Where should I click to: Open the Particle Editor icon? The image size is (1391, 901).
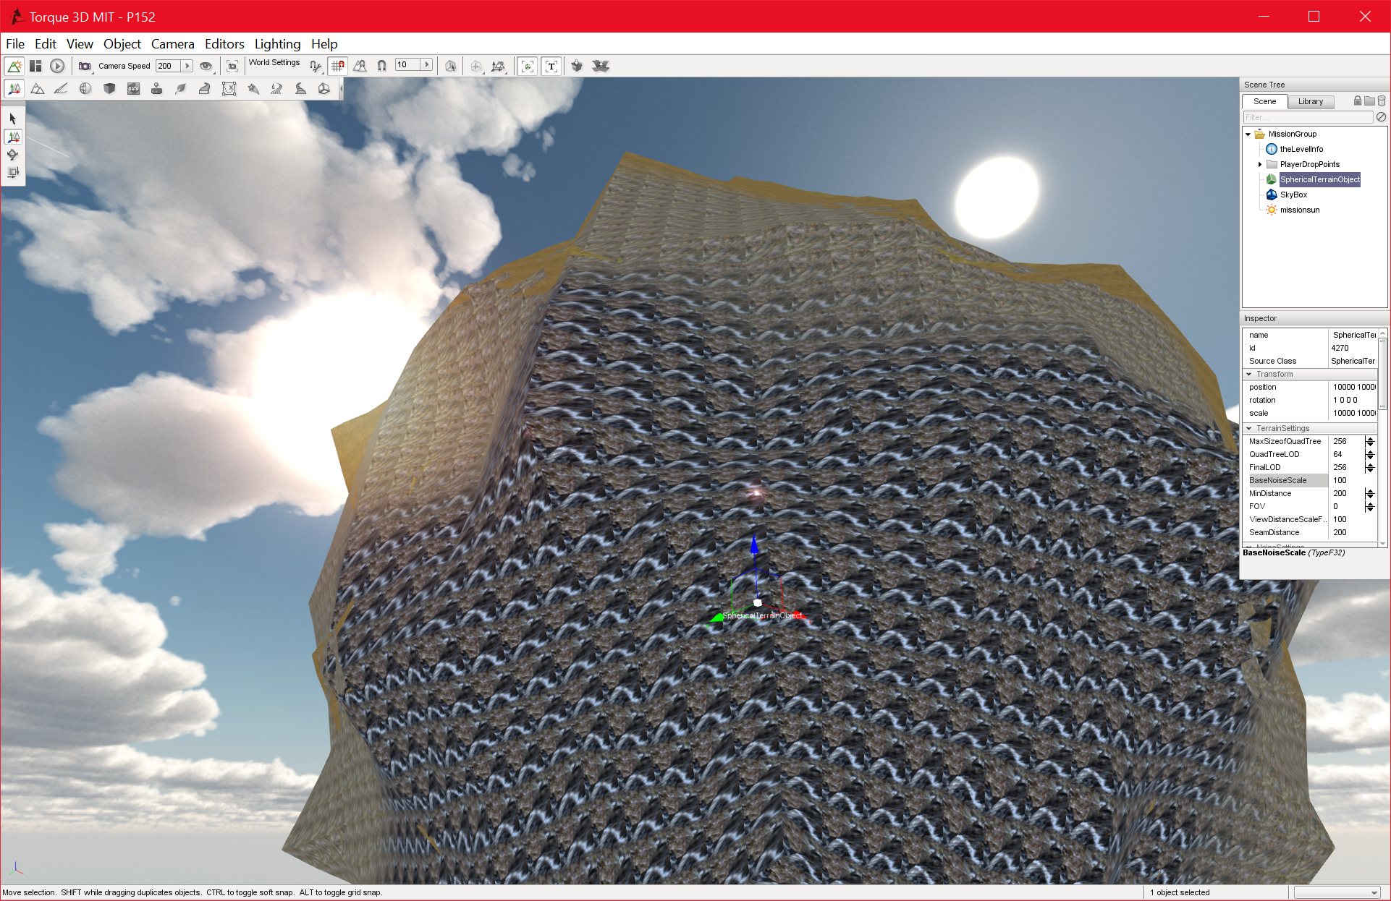coord(253,89)
